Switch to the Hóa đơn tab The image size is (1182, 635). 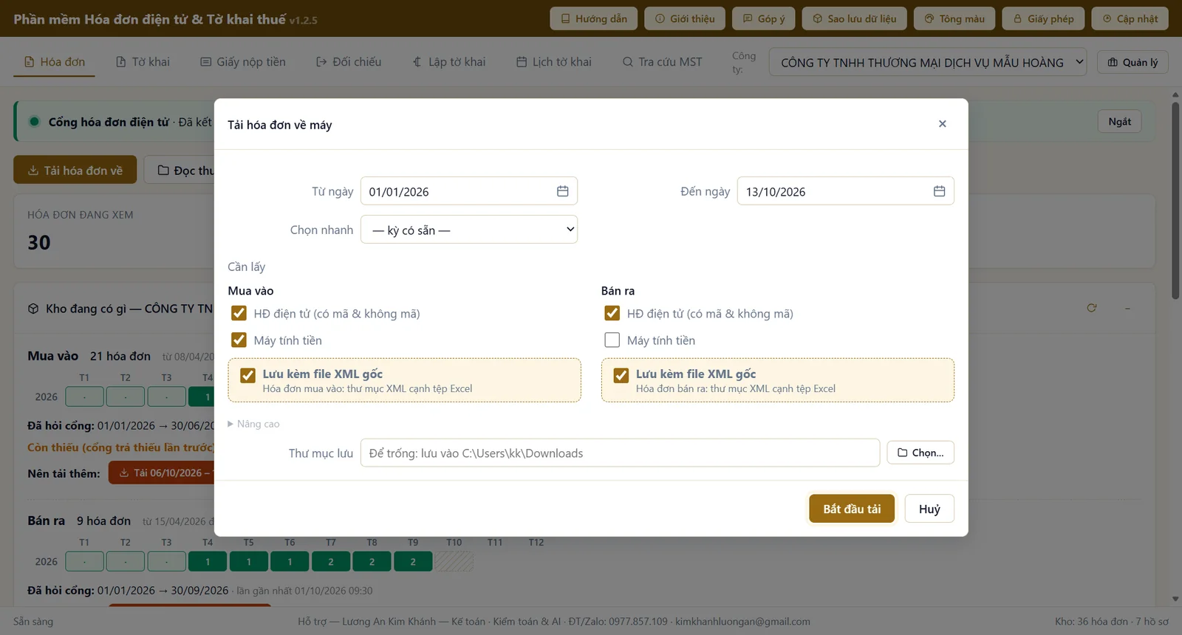pyautogui.click(x=54, y=62)
